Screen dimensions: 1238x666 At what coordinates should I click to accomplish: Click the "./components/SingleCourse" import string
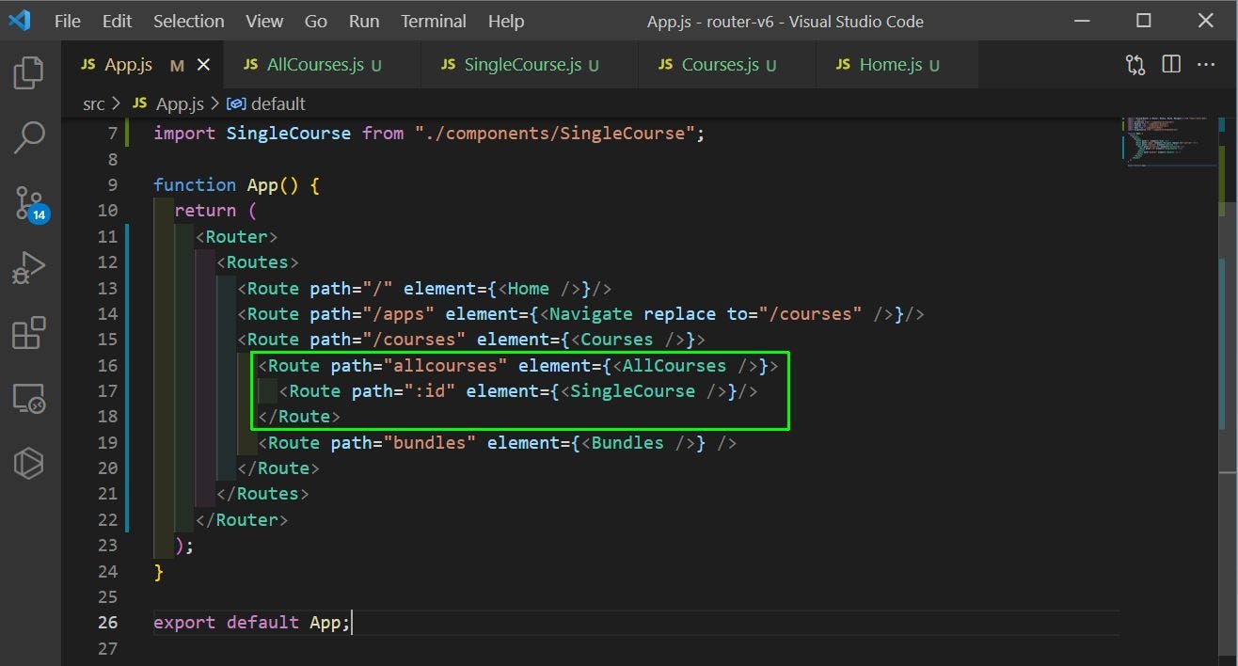(555, 133)
